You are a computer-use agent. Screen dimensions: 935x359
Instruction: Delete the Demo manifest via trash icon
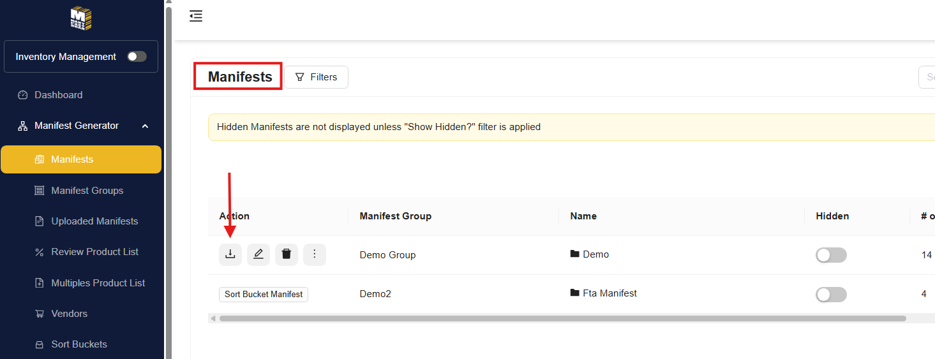(287, 254)
